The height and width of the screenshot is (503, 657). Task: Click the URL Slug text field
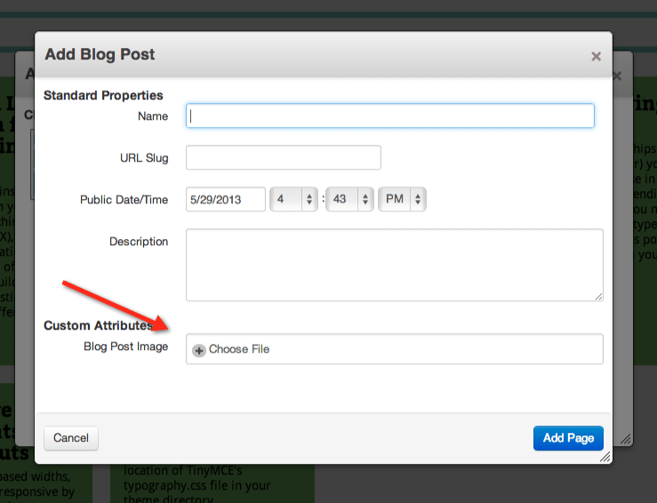284,157
